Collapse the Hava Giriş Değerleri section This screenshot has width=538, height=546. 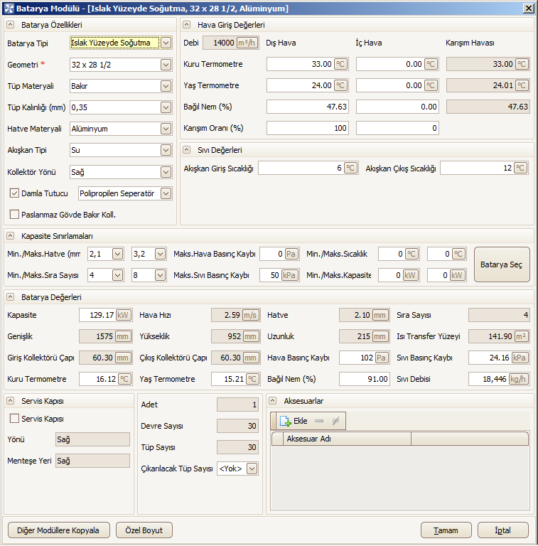pos(187,25)
